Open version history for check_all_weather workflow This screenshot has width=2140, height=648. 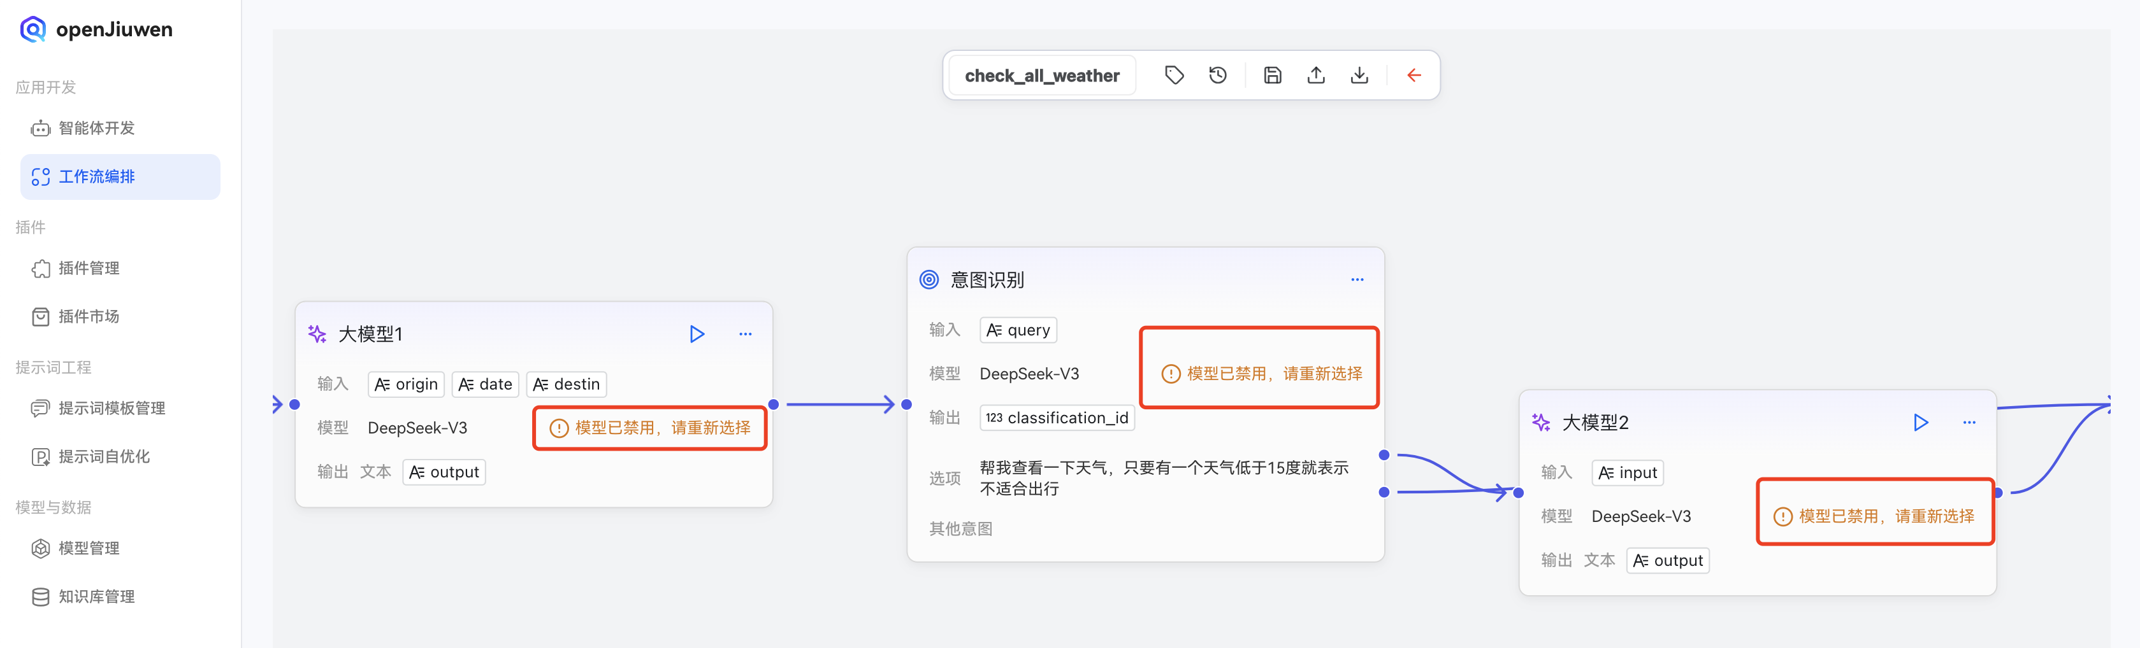click(1218, 74)
